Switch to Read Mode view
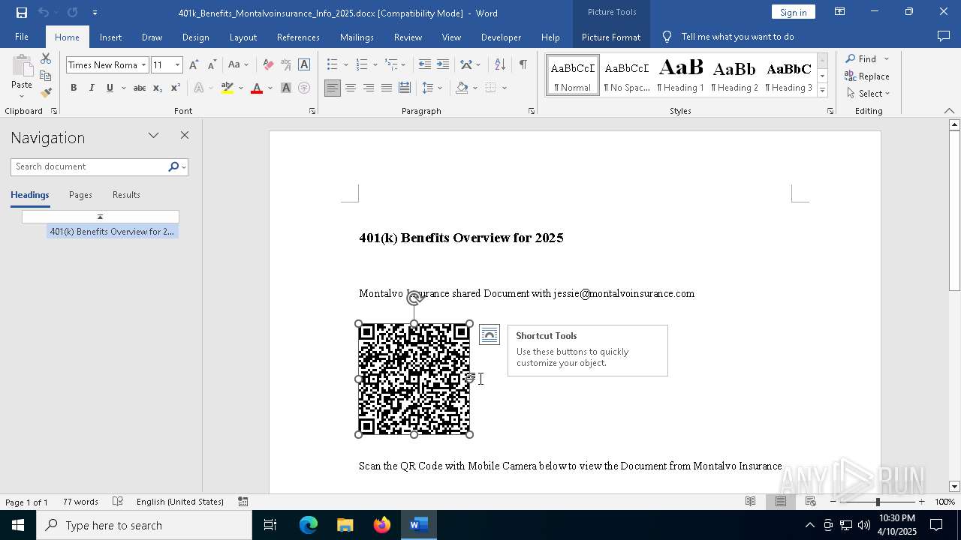Image resolution: width=961 pixels, height=540 pixels. (x=750, y=502)
